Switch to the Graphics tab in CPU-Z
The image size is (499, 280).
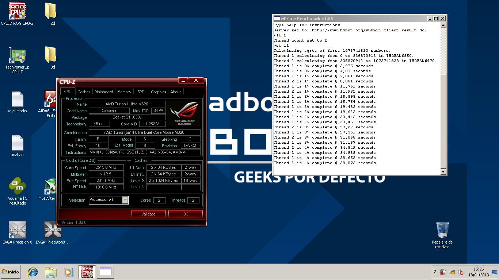[159, 92]
